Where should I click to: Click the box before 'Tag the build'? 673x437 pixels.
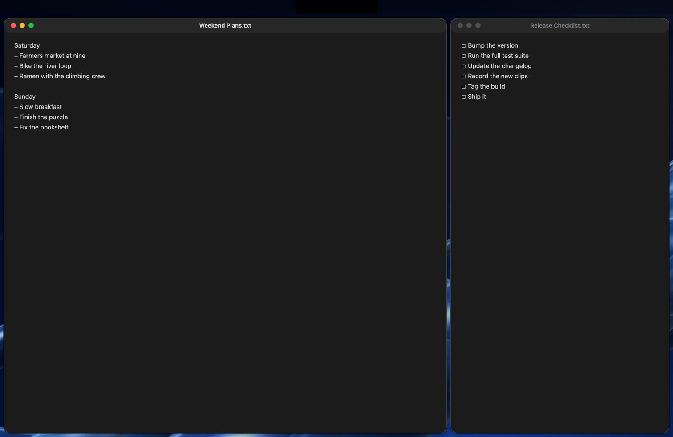click(x=463, y=87)
